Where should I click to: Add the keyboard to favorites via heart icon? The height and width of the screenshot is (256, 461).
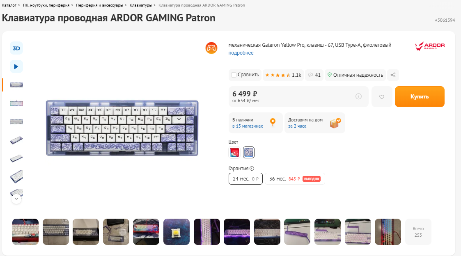tap(382, 97)
